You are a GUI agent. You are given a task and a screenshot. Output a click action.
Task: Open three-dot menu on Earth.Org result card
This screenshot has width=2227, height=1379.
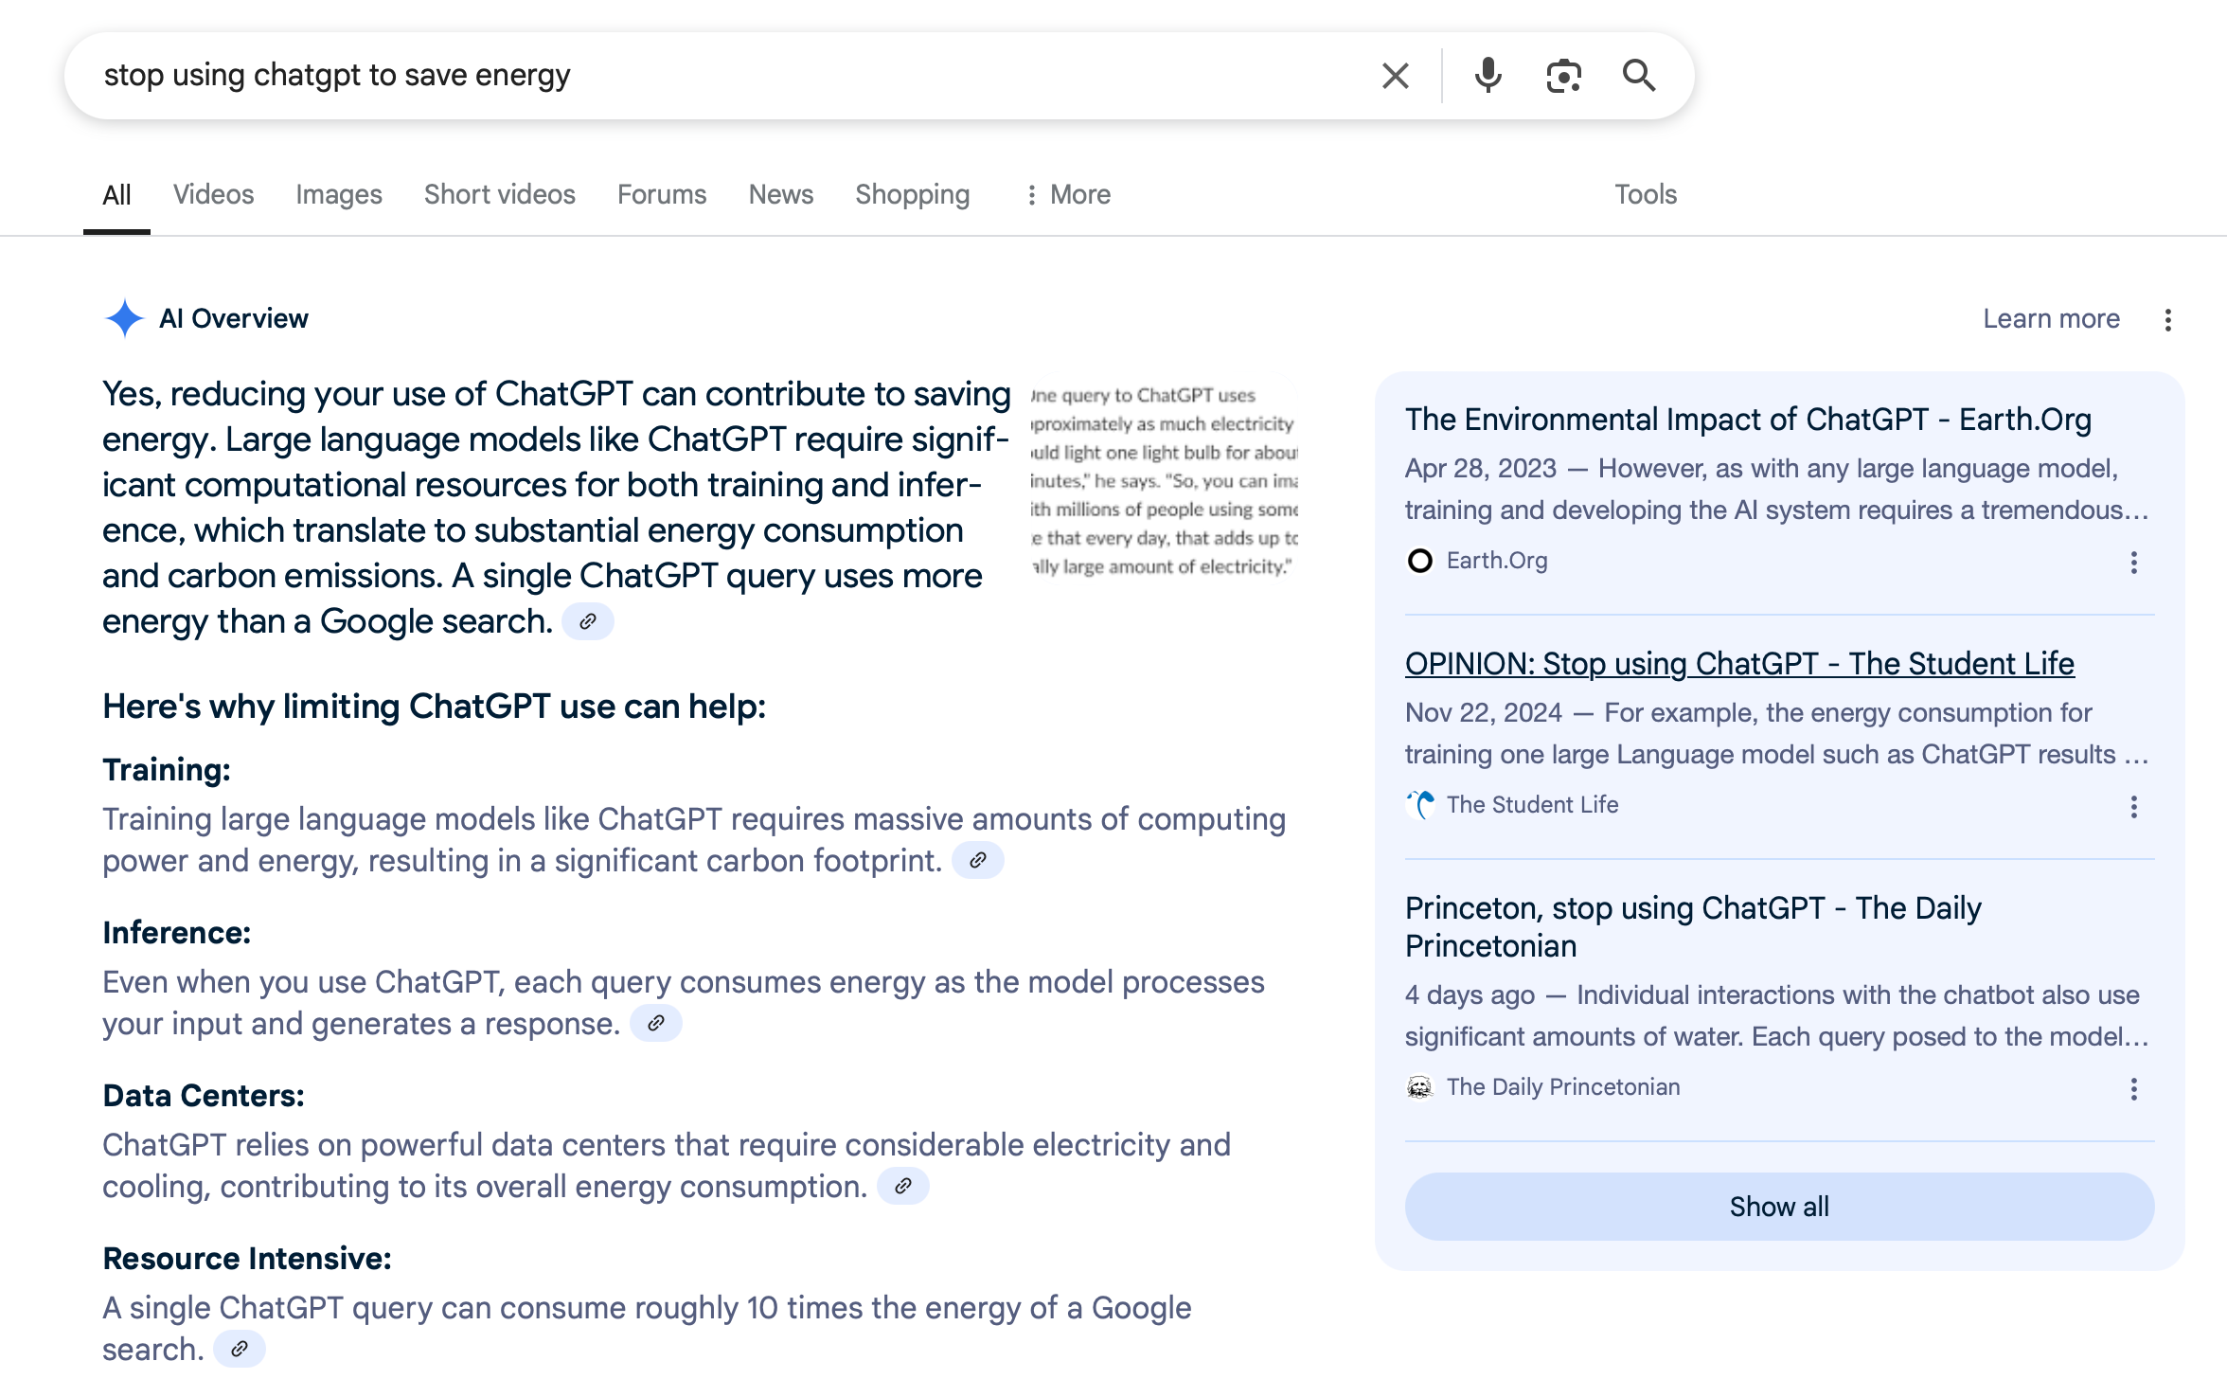2134,564
